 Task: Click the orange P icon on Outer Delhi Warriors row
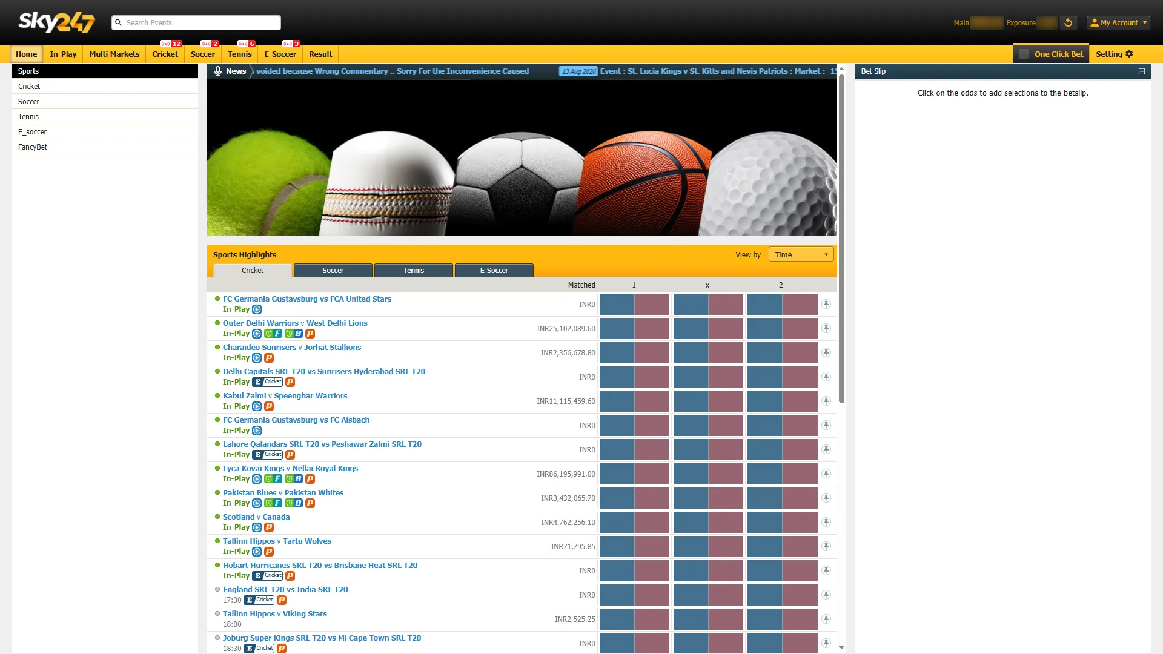click(x=310, y=334)
